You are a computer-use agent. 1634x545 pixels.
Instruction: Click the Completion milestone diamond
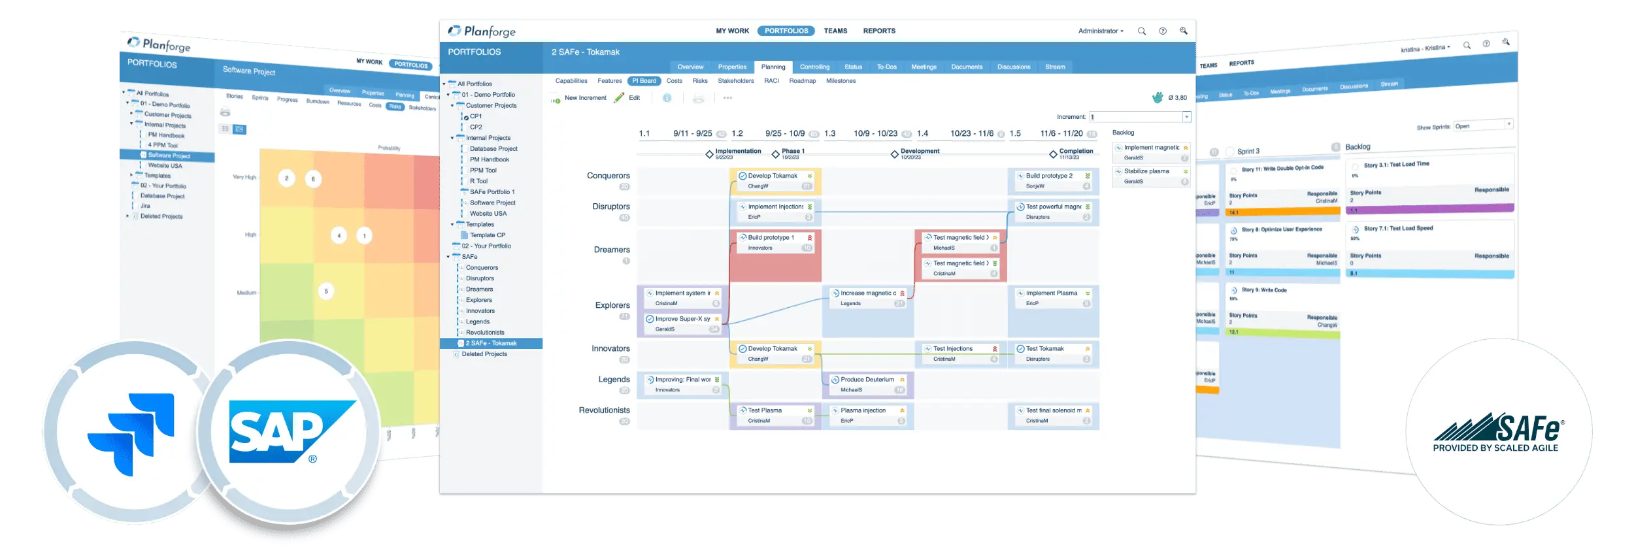1053,154
